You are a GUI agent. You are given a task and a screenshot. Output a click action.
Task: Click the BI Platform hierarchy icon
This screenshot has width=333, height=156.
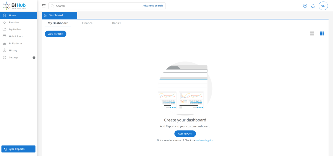coord(4,43)
